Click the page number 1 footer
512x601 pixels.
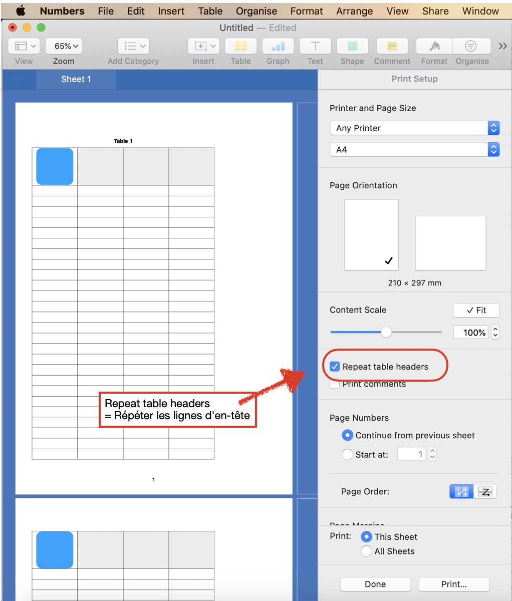point(153,480)
